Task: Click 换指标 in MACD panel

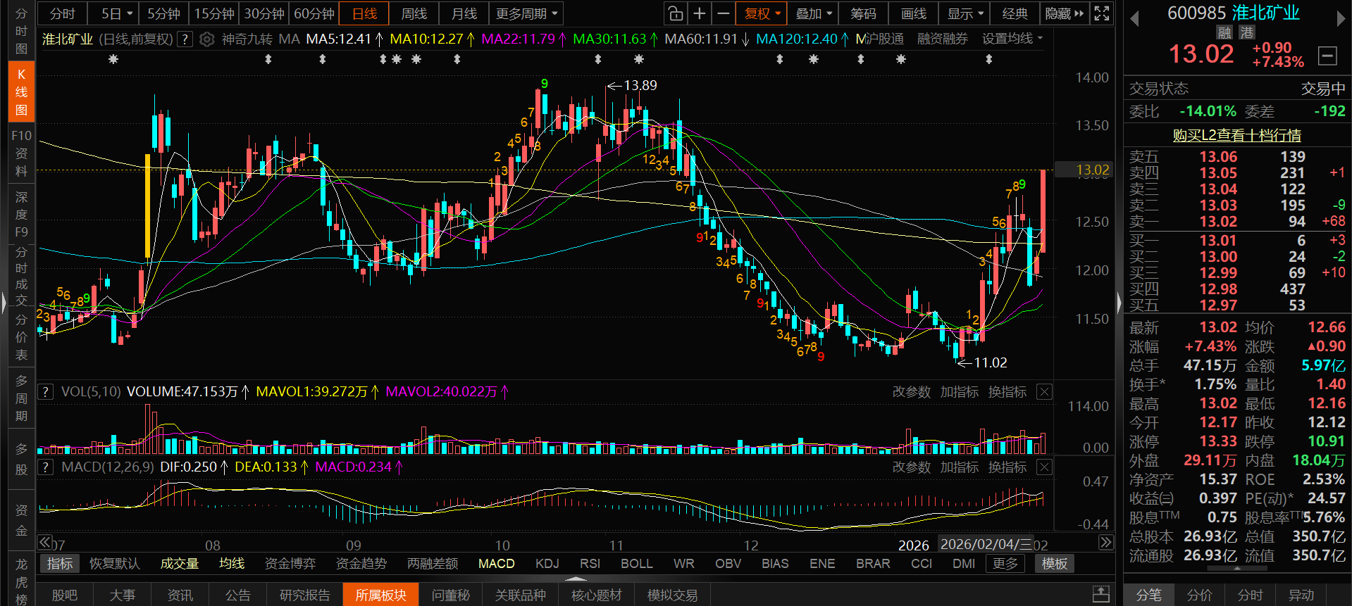Action: [1007, 467]
